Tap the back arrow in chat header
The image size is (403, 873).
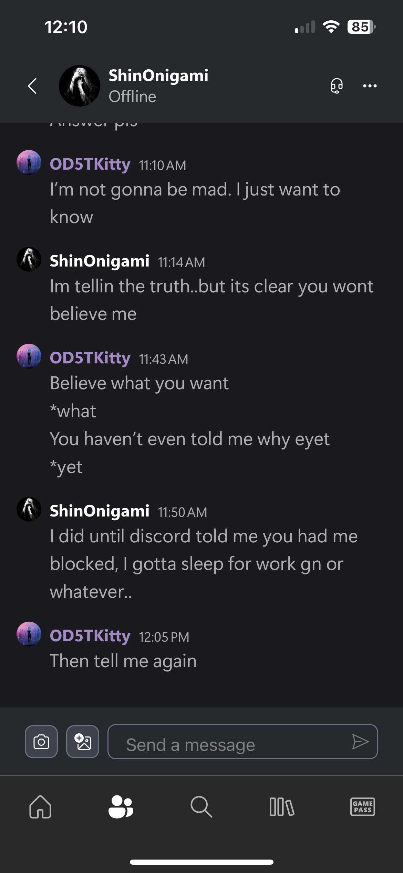pyautogui.click(x=32, y=86)
